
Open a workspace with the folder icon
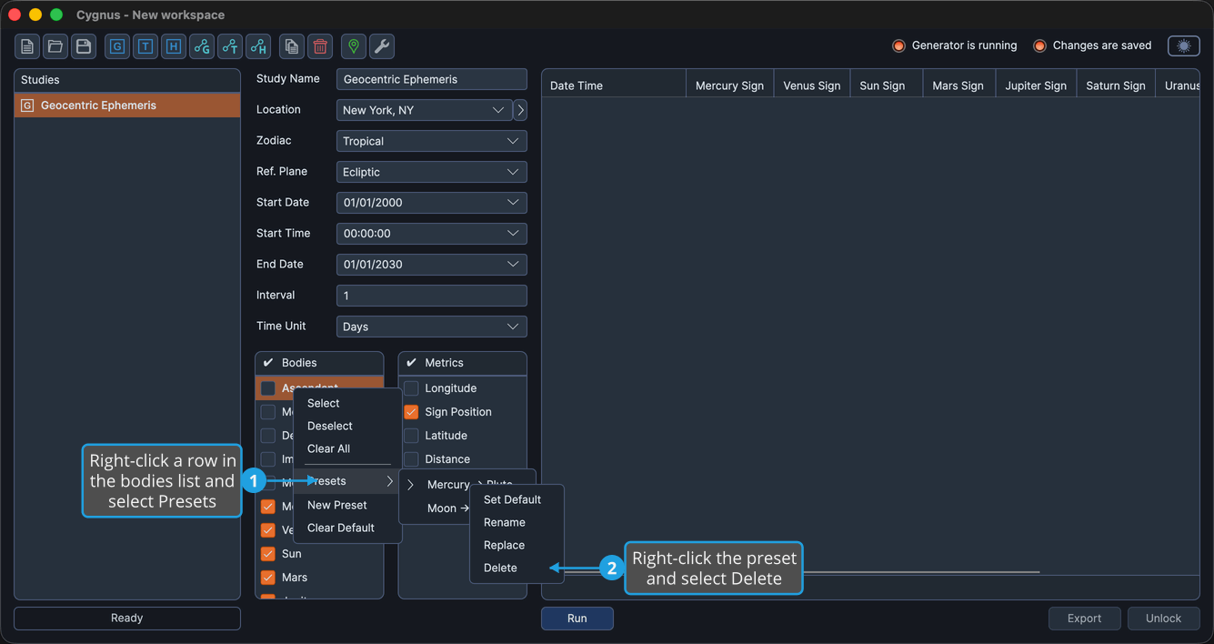coord(55,46)
